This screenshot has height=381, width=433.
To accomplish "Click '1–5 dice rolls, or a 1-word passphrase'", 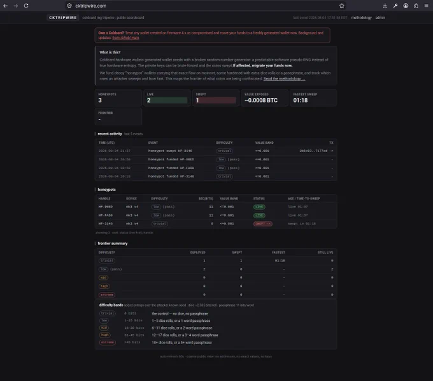I will coord(181,321).
